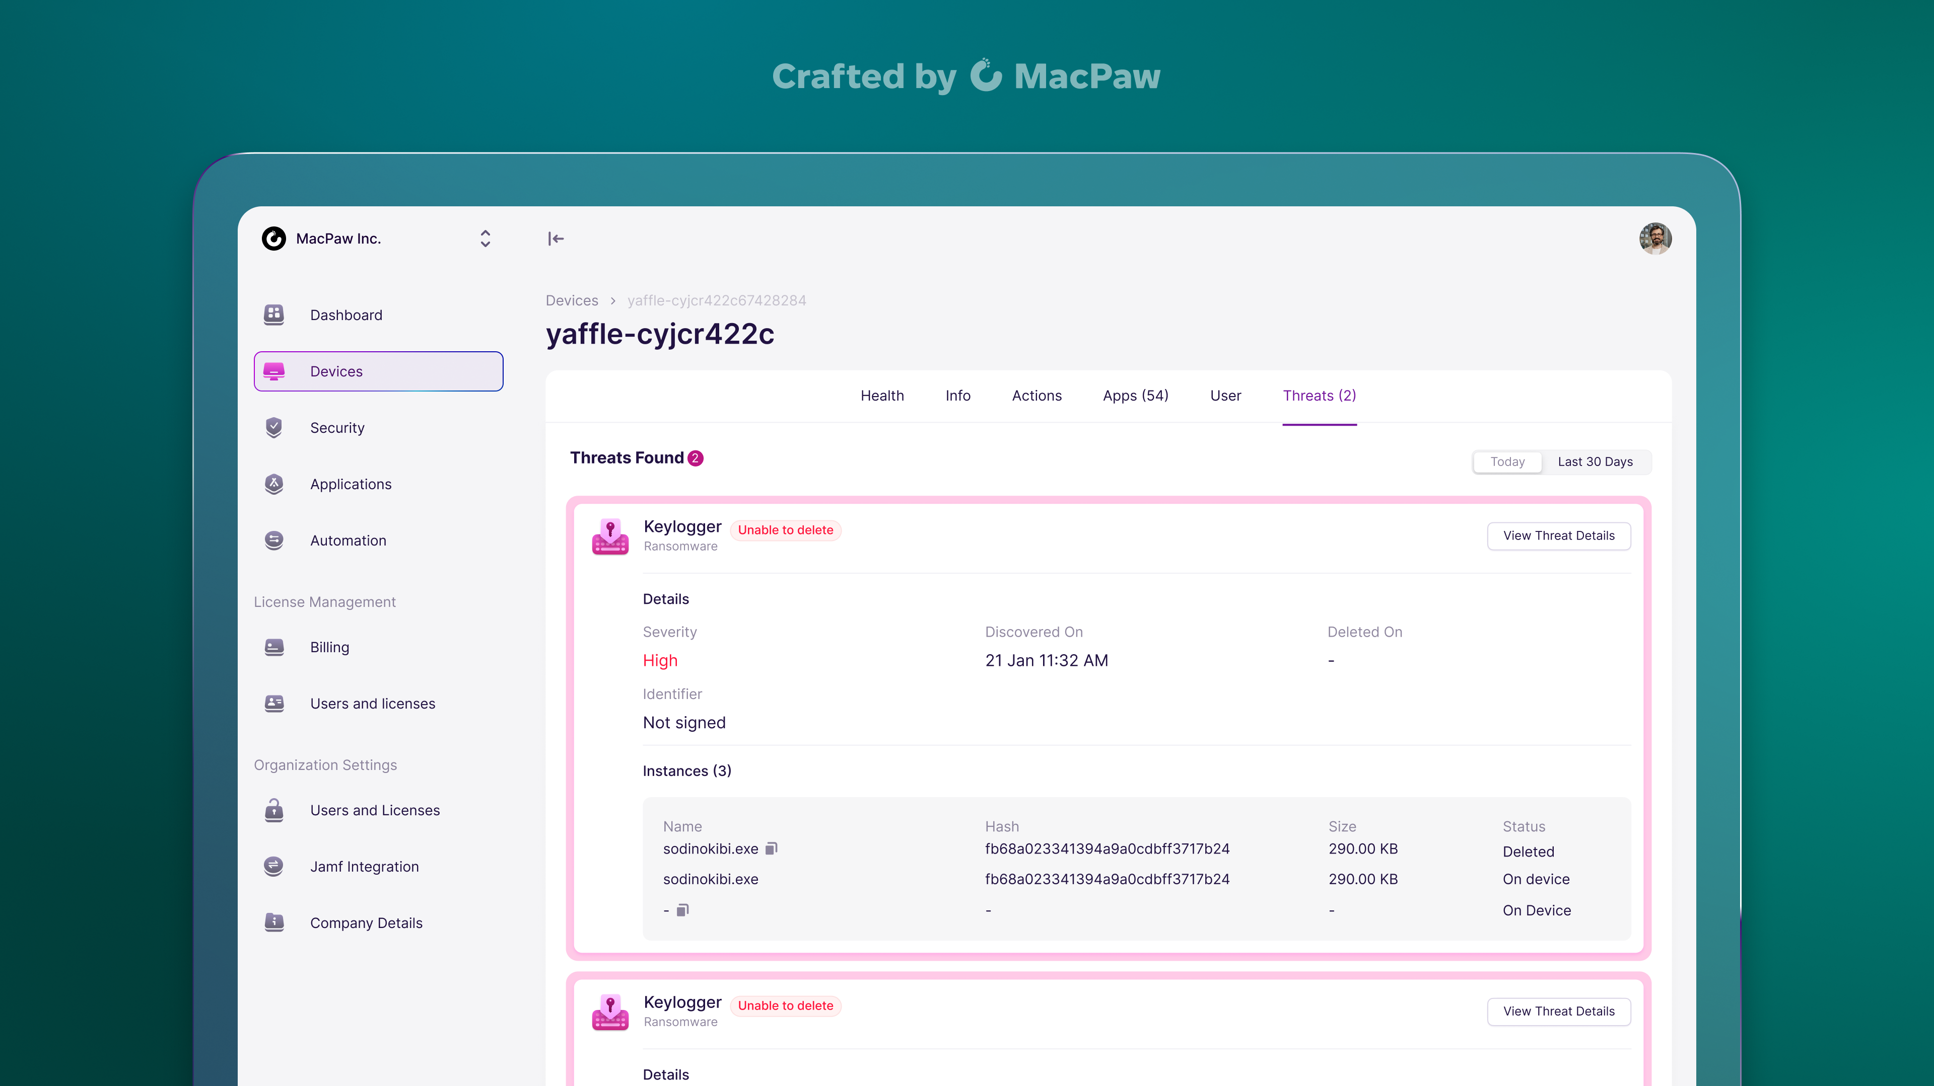This screenshot has width=1934, height=1086.
Task: Click the Company Details icon
Action: (x=274, y=922)
